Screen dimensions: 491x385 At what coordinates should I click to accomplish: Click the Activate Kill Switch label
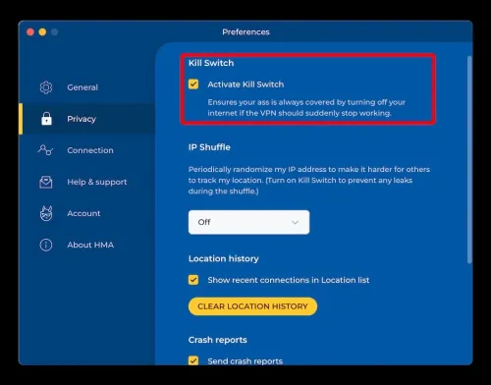tap(245, 84)
